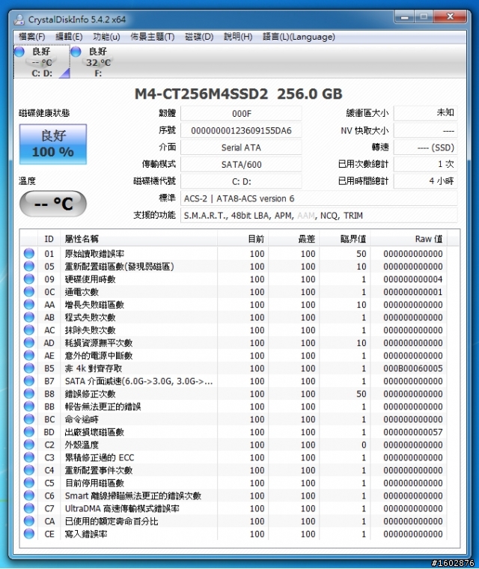Click the -- °C temperature button
Image resolution: width=479 pixels, height=569 pixels.
point(53,204)
